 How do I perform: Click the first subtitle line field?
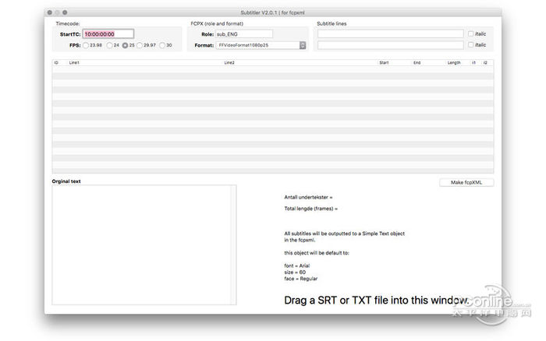point(390,33)
